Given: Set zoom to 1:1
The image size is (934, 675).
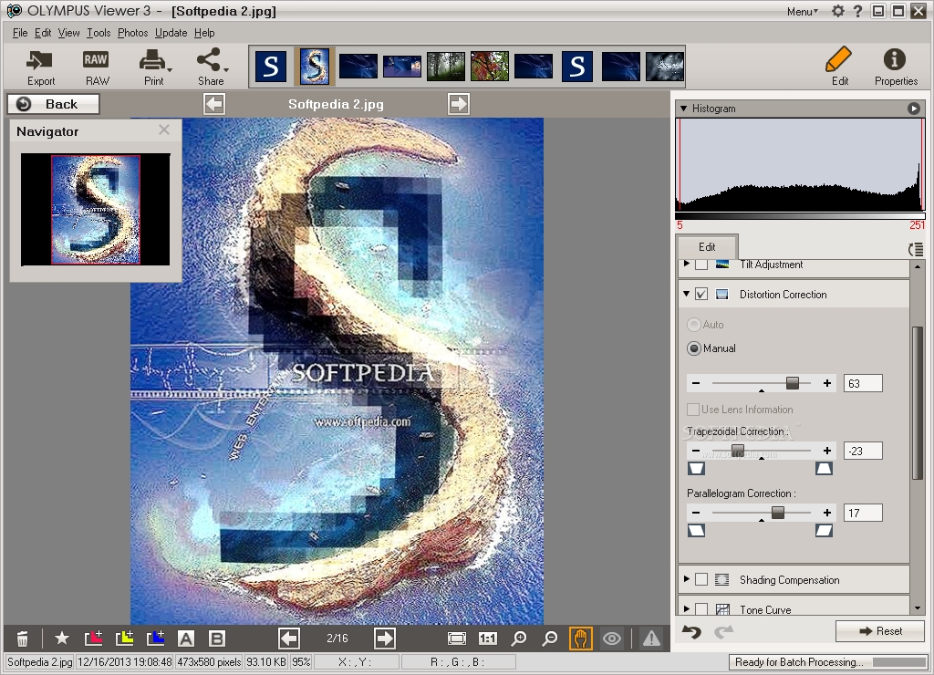Looking at the screenshot, I should [488, 639].
